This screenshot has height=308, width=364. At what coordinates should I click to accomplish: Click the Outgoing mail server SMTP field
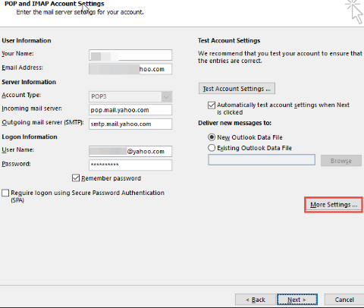130,124
